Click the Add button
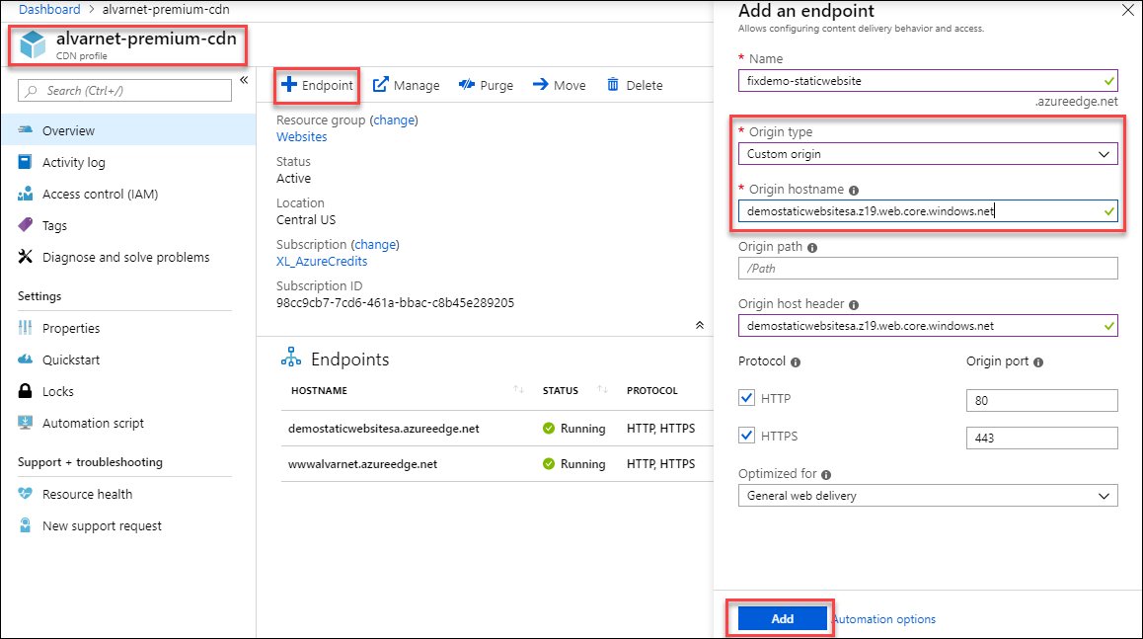The width and height of the screenshot is (1143, 639). click(x=782, y=618)
